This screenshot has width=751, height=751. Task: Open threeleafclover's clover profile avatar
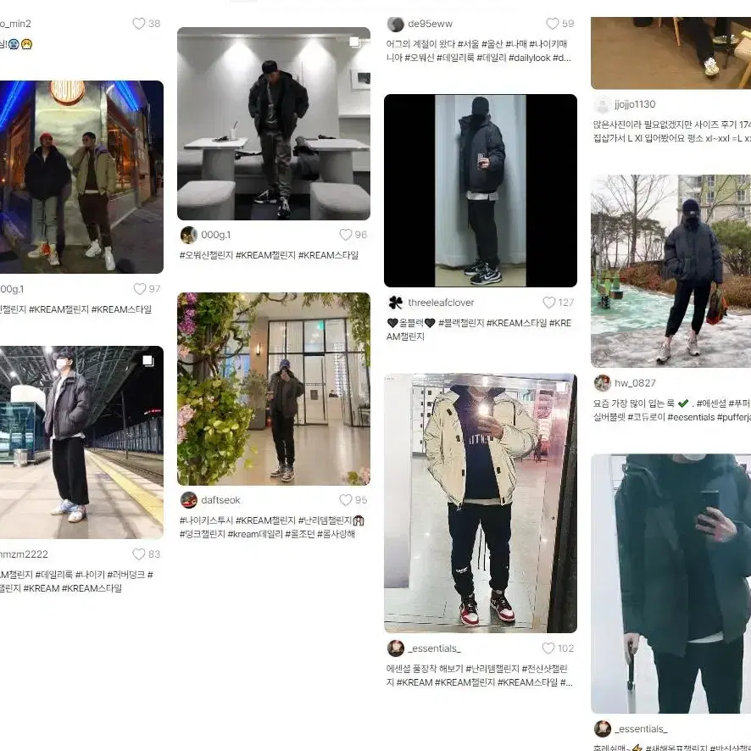[396, 303]
